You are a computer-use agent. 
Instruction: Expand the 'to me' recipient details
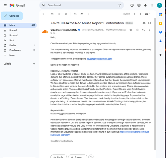[57, 33]
